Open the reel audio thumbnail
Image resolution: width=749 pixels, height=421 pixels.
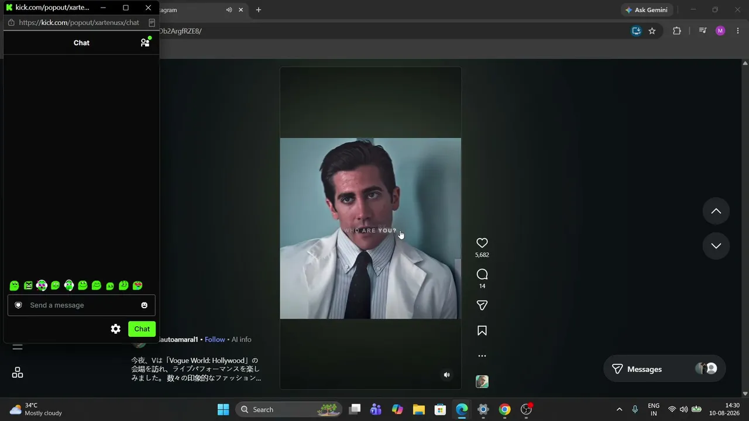[x=482, y=382]
